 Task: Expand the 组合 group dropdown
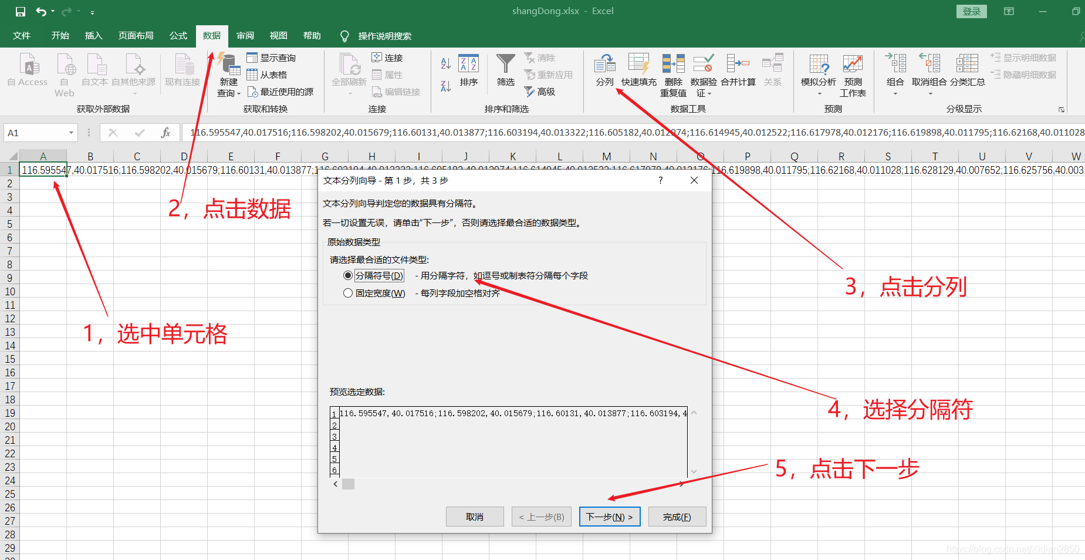pyautogui.click(x=895, y=94)
